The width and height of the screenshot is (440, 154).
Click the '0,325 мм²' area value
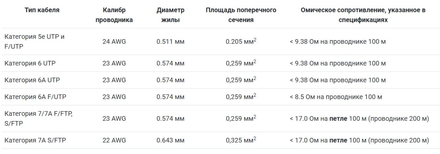click(x=241, y=140)
